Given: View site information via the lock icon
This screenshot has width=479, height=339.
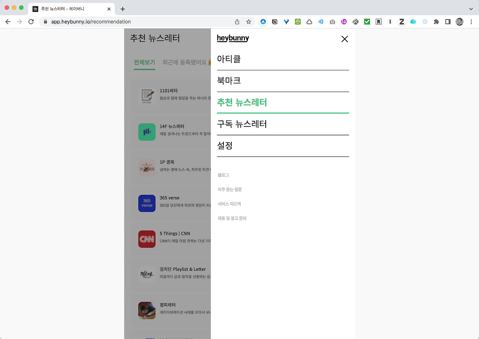Looking at the screenshot, I should click(46, 22).
